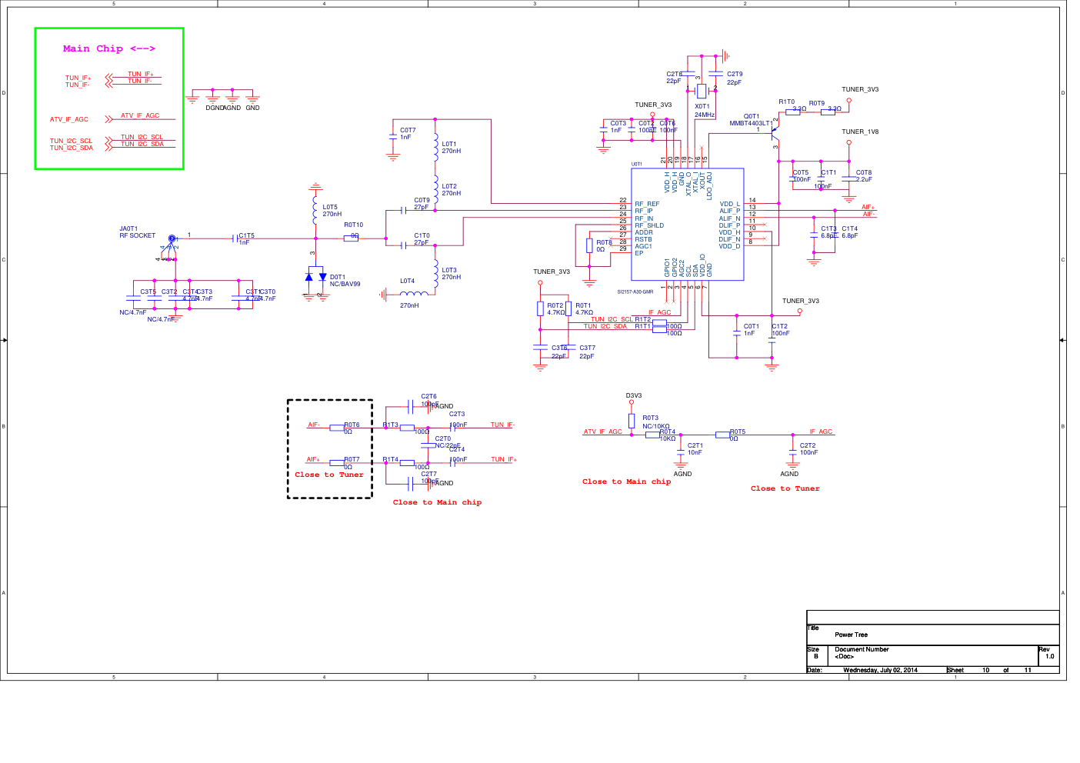The width and height of the screenshot is (1080, 763).
Task: Select the ALIF_P pin name
Action: 729,211
